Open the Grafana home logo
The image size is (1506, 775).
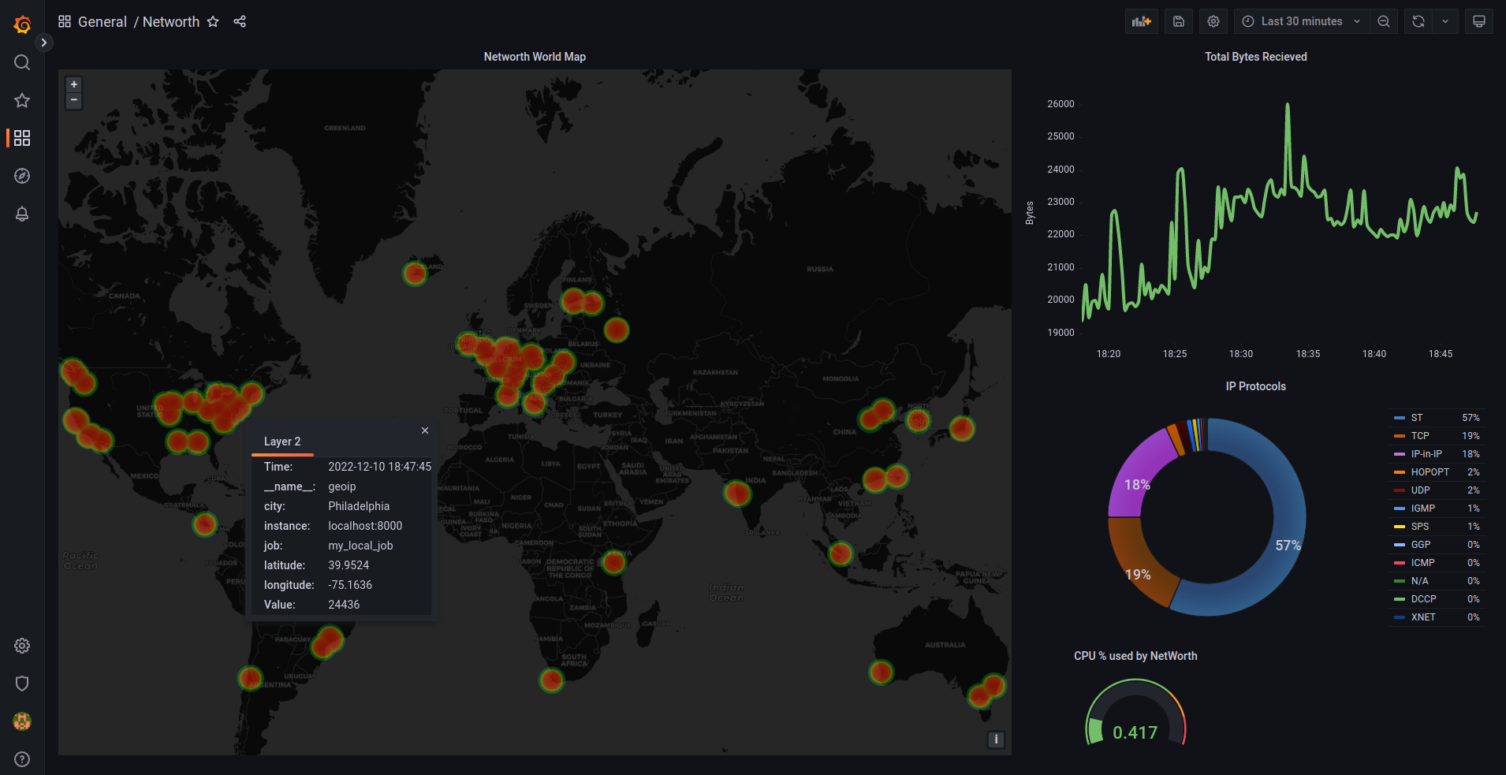coord(22,24)
